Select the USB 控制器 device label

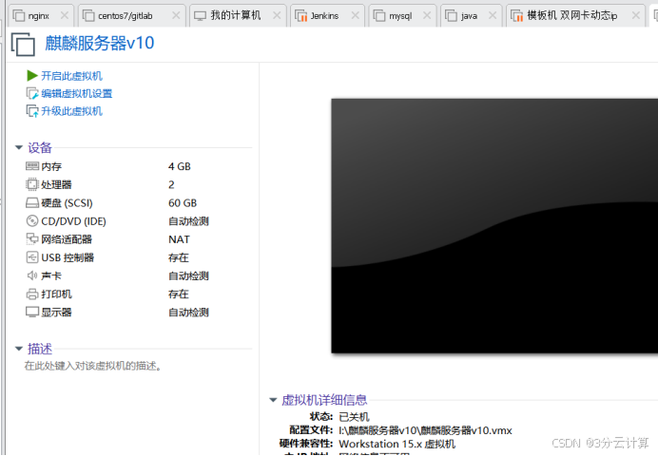[x=68, y=257]
